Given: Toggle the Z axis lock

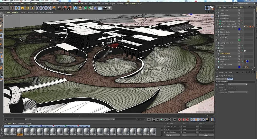Looking at the screenshot, I should pos(49,8).
